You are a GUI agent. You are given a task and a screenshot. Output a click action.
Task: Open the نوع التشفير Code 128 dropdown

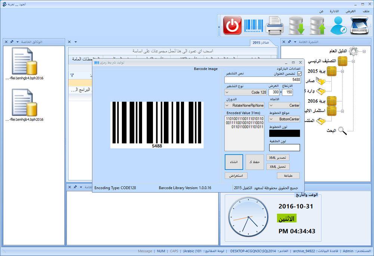(x=245, y=92)
